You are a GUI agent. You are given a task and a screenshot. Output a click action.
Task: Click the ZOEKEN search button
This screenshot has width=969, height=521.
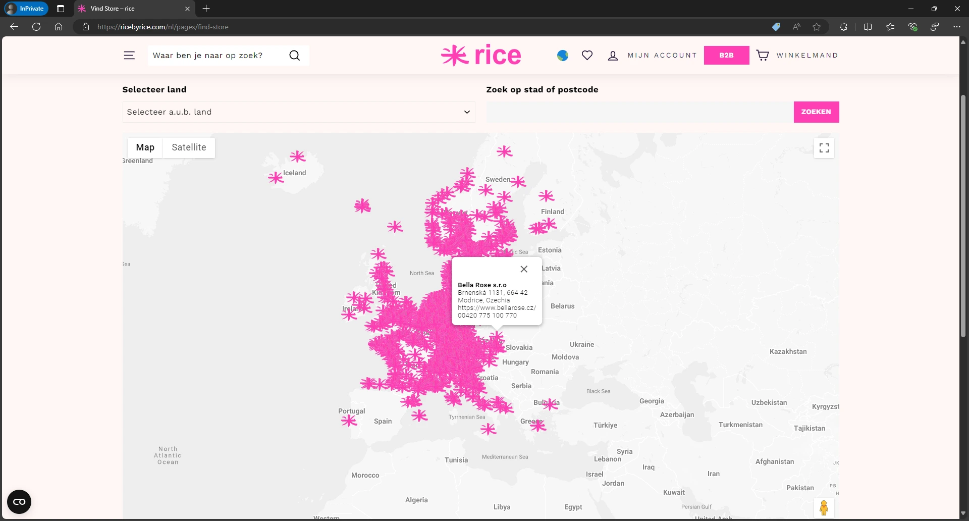tap(816, 112)
